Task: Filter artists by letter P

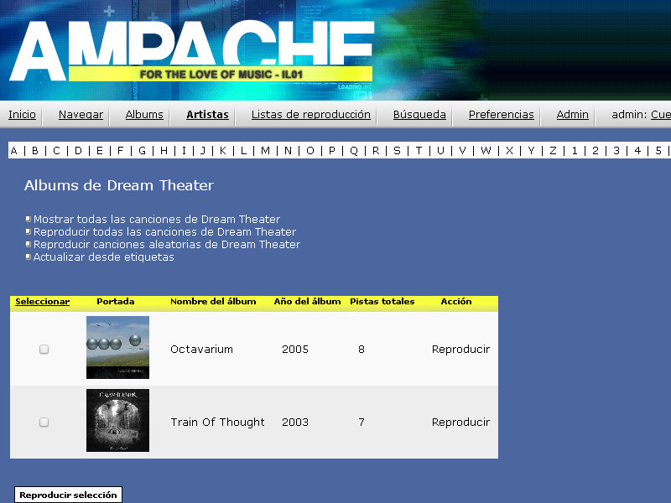Action: point(331,151)
